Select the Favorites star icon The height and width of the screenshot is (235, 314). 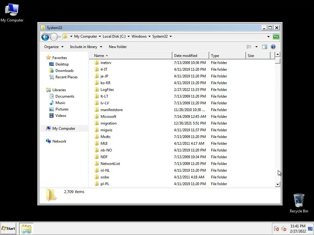pos(48,58)
